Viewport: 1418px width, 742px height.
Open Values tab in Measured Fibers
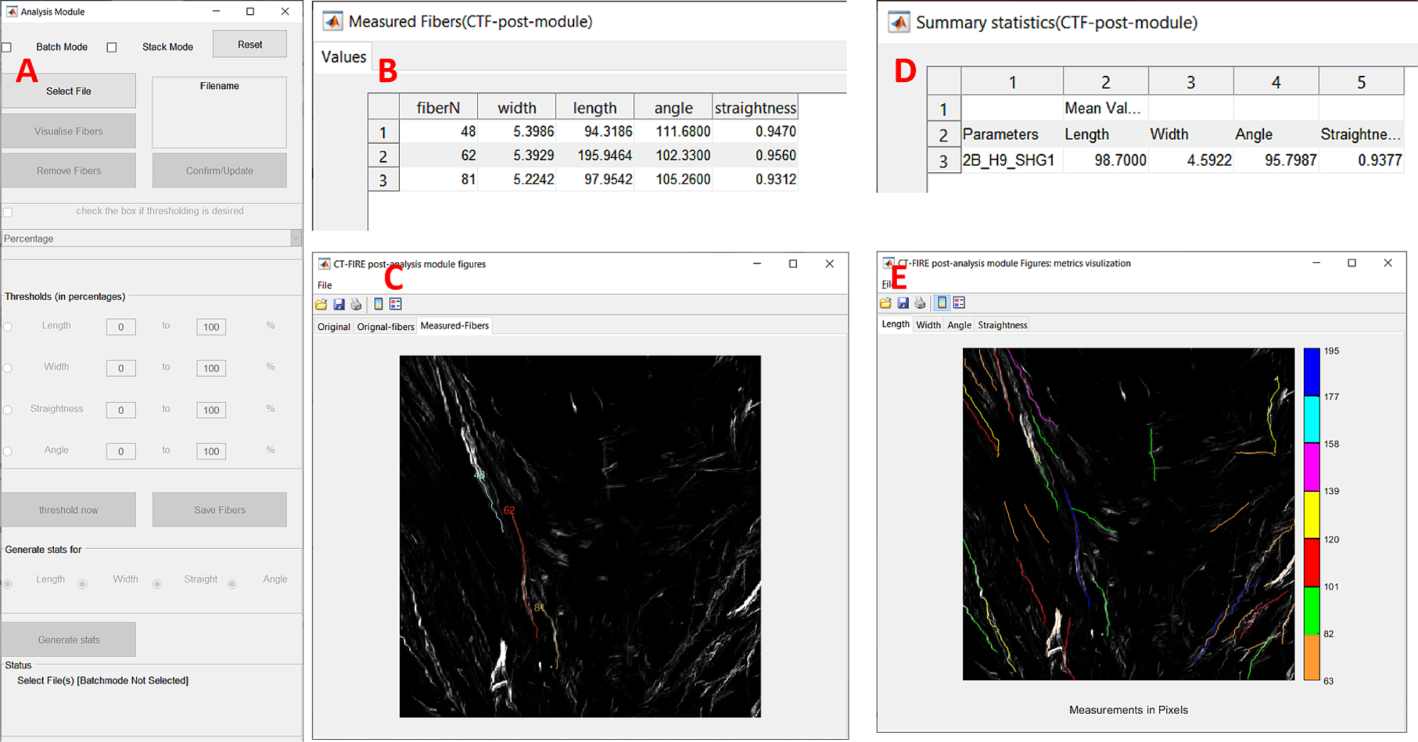[344, 57]
